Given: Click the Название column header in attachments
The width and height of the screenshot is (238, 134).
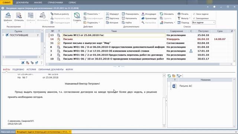Looking at the screenshot, I should coord(206,80).
